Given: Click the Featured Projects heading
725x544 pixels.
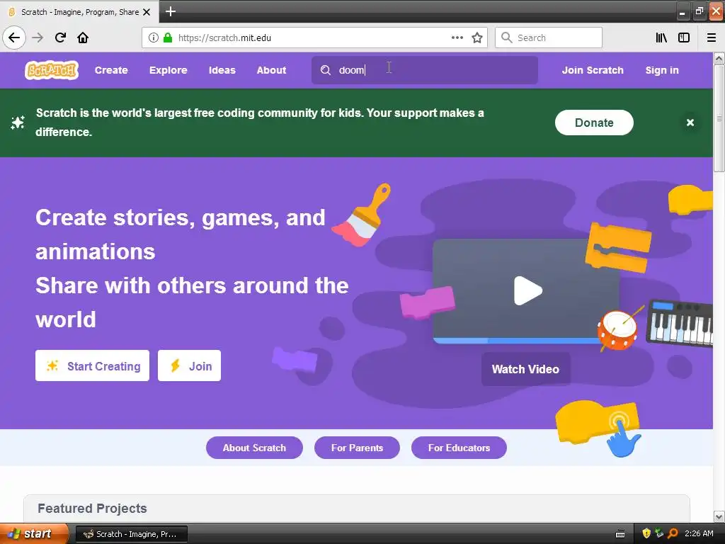Looking at the screenshot, I should pyautogui.click(x=92, y=508).
